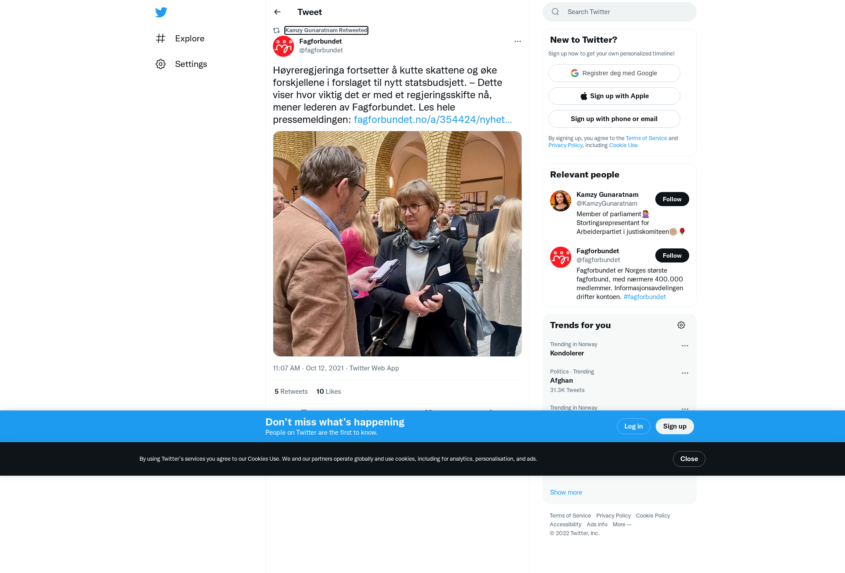Follow Kamzy Gunaratnam
Screen dimensions: 845x573
(672, 199)
